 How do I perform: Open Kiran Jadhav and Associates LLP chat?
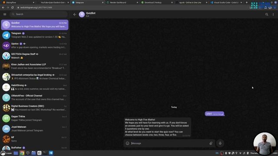(x=35, y=66)
